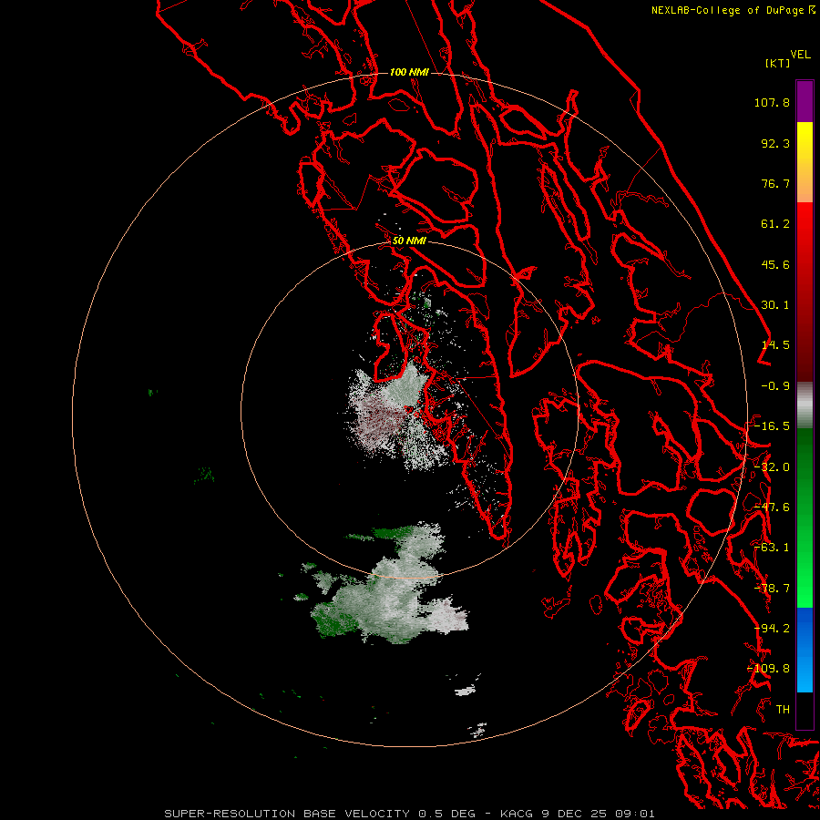Click the TH threshold label
The height and width of the screenshot is (820, 820).
783,710
